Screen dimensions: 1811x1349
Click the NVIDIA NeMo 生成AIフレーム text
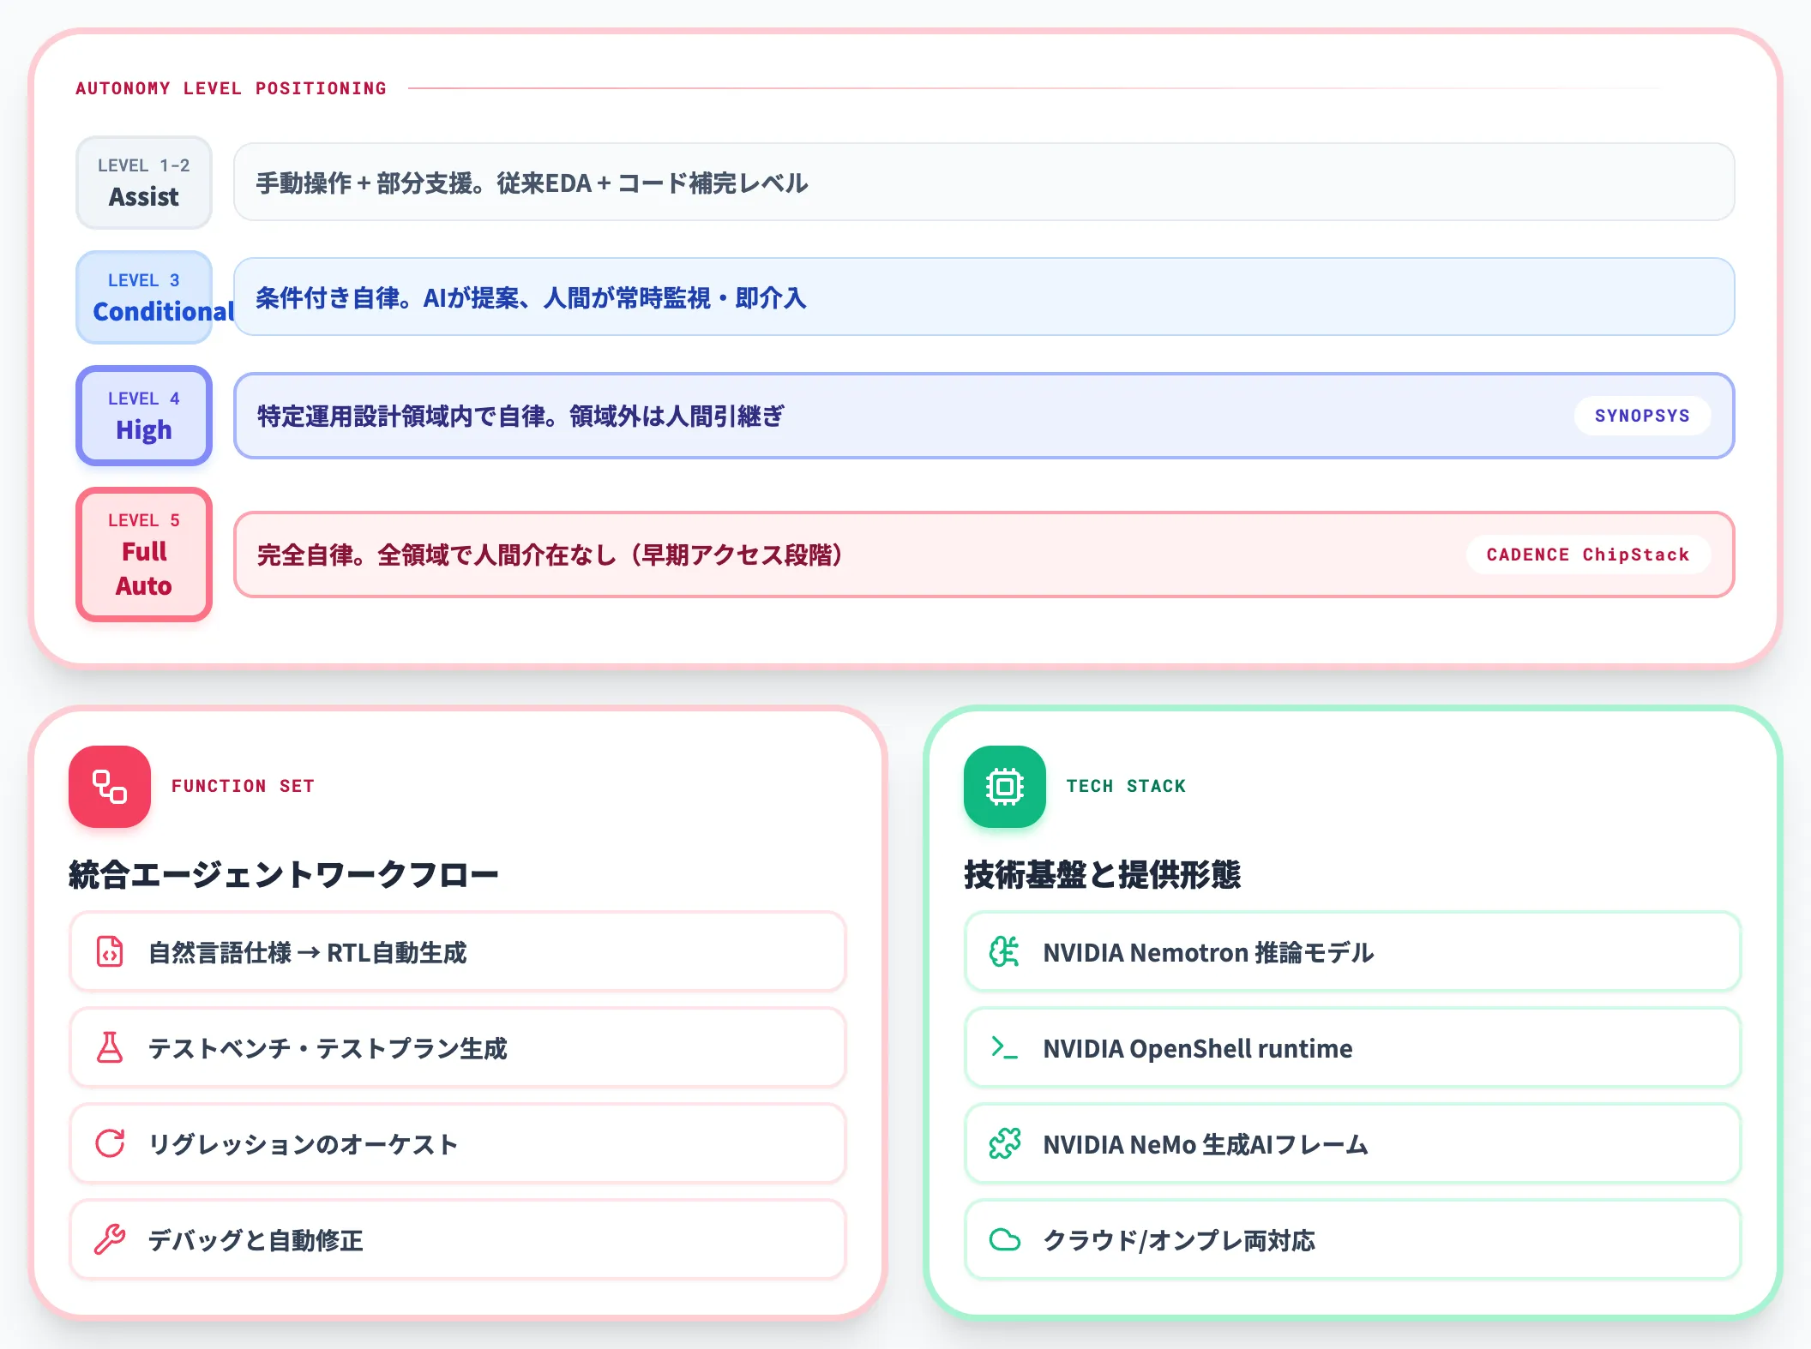click(1205, 1145)
